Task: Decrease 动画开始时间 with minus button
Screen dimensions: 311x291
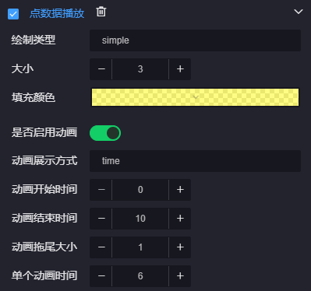Action: coord(101,190)
